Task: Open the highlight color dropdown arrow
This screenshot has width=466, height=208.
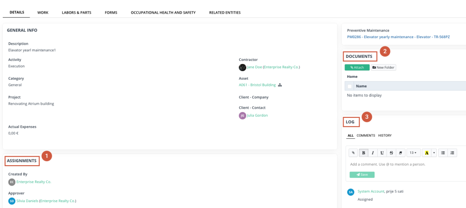Action: tap(434, 153)
